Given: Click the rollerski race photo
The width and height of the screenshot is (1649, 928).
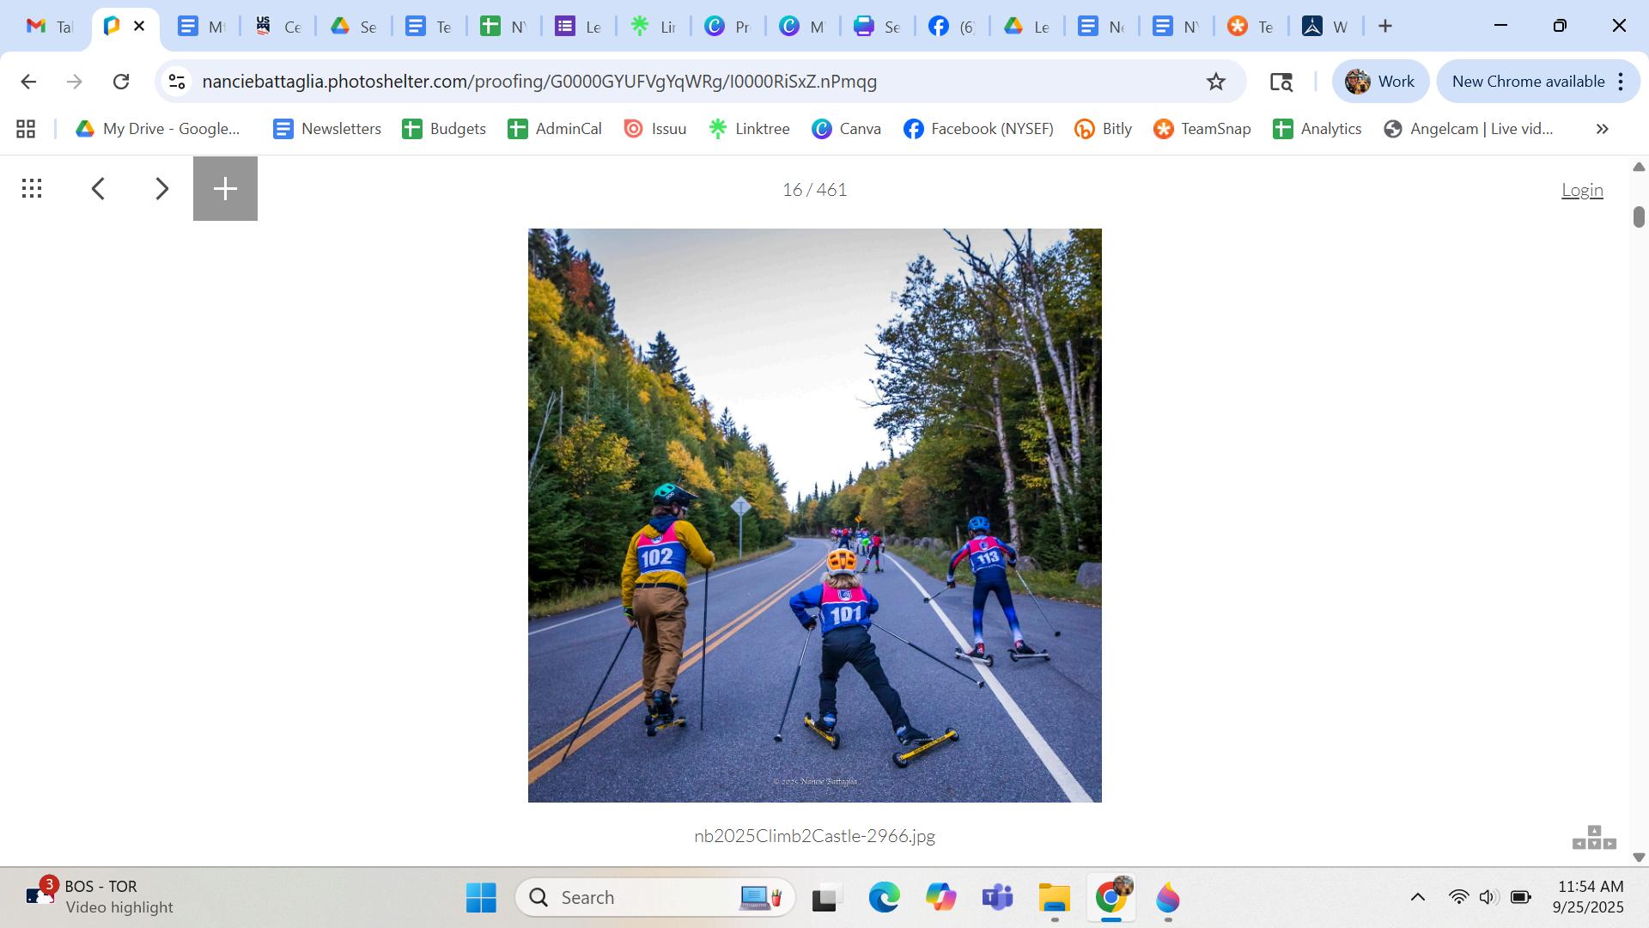Looking at the screenshot, I should (x=814, y=516).
